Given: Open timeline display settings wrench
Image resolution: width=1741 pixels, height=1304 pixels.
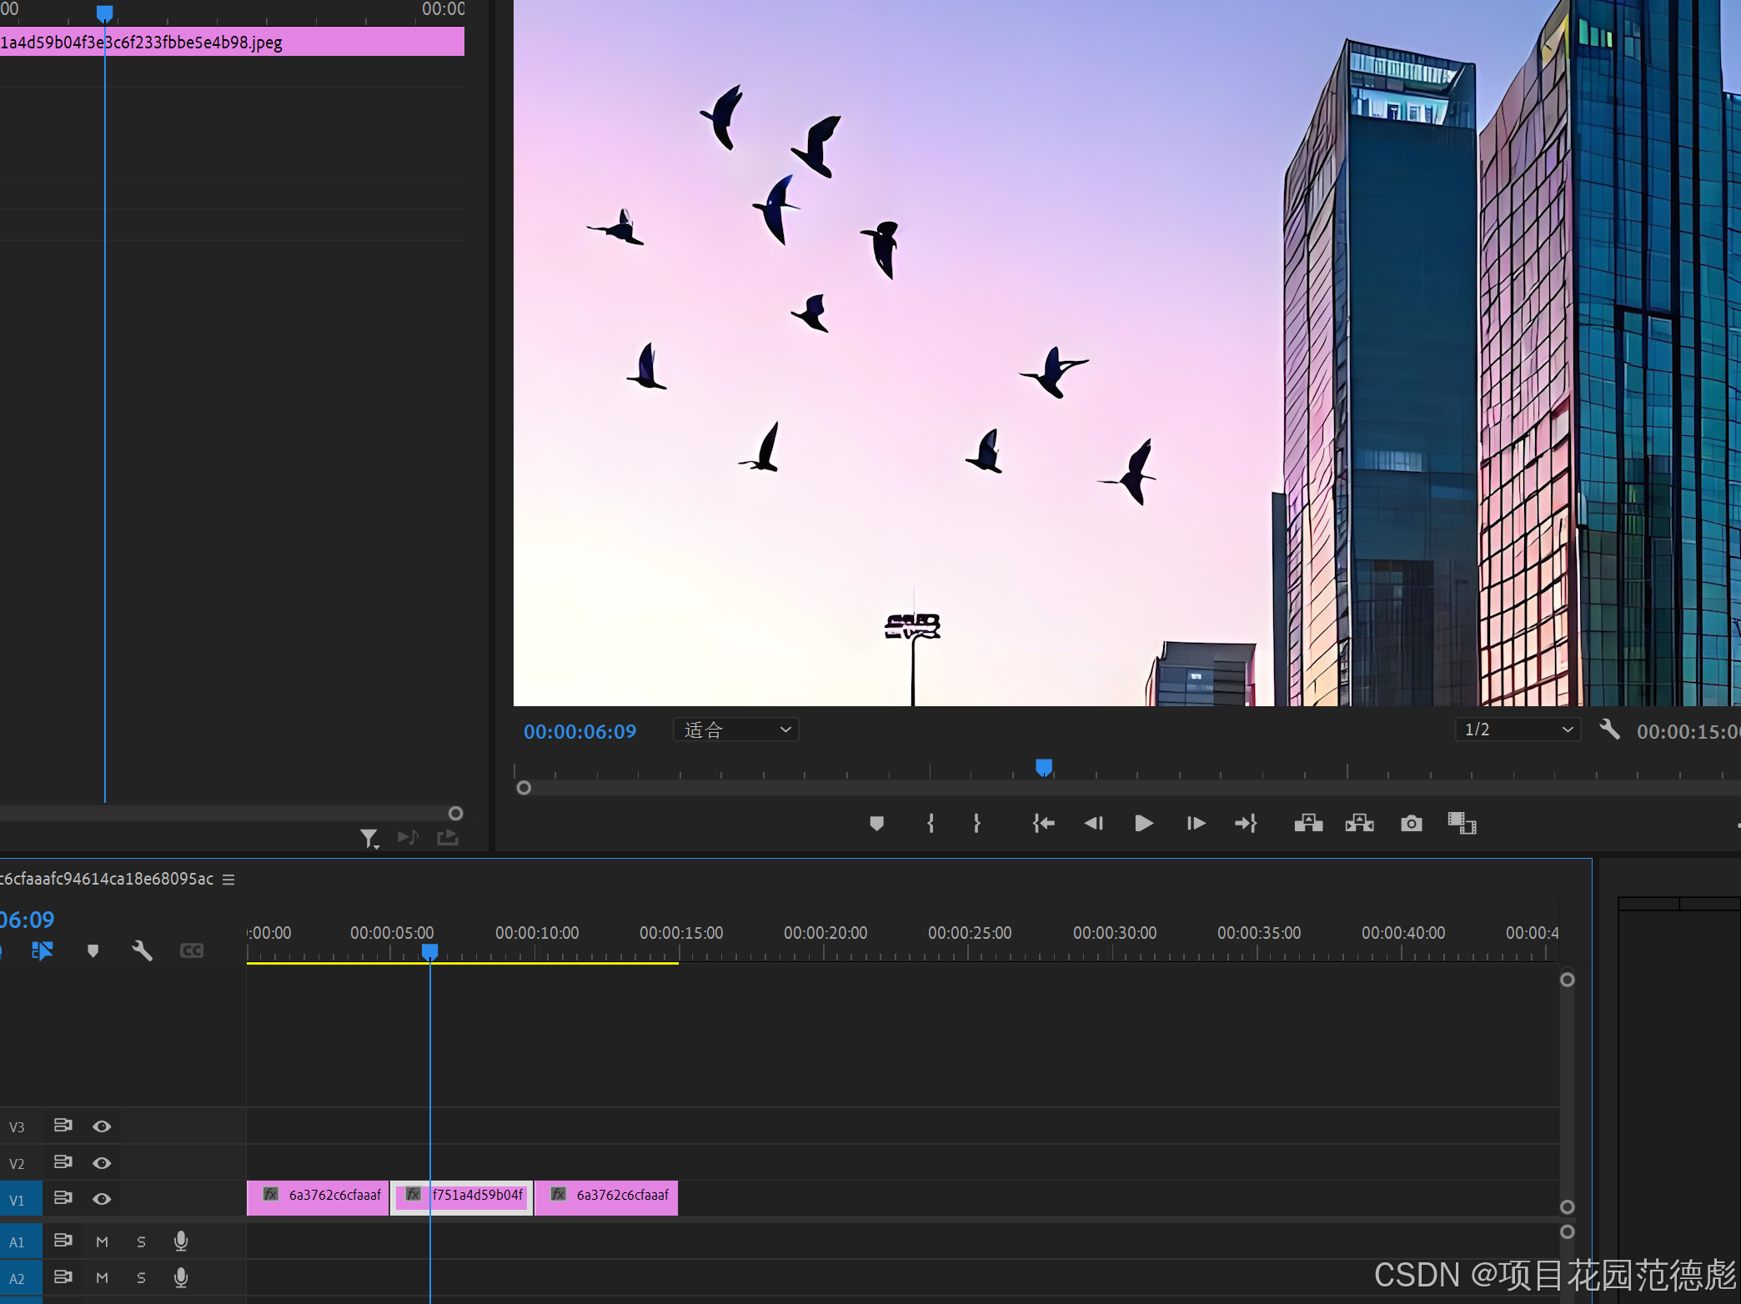Looking at the screenshot, I should click(142, 950).
